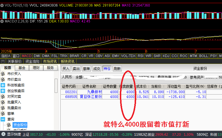222x138 pixels.
Task: Open the 市场资讯 tab
Action: pos(50,61)
